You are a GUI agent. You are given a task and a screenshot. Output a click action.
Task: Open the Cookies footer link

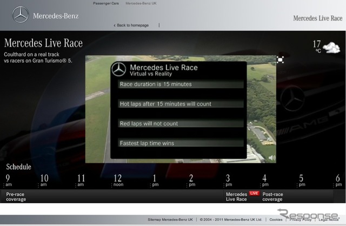coord(276,220)
